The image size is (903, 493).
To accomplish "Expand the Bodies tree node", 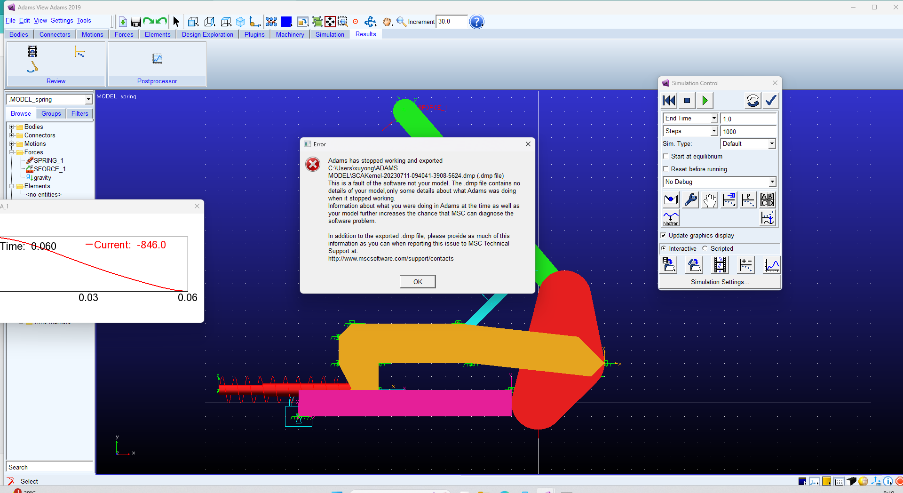I will pyautogui.click(x=12, y=127).
